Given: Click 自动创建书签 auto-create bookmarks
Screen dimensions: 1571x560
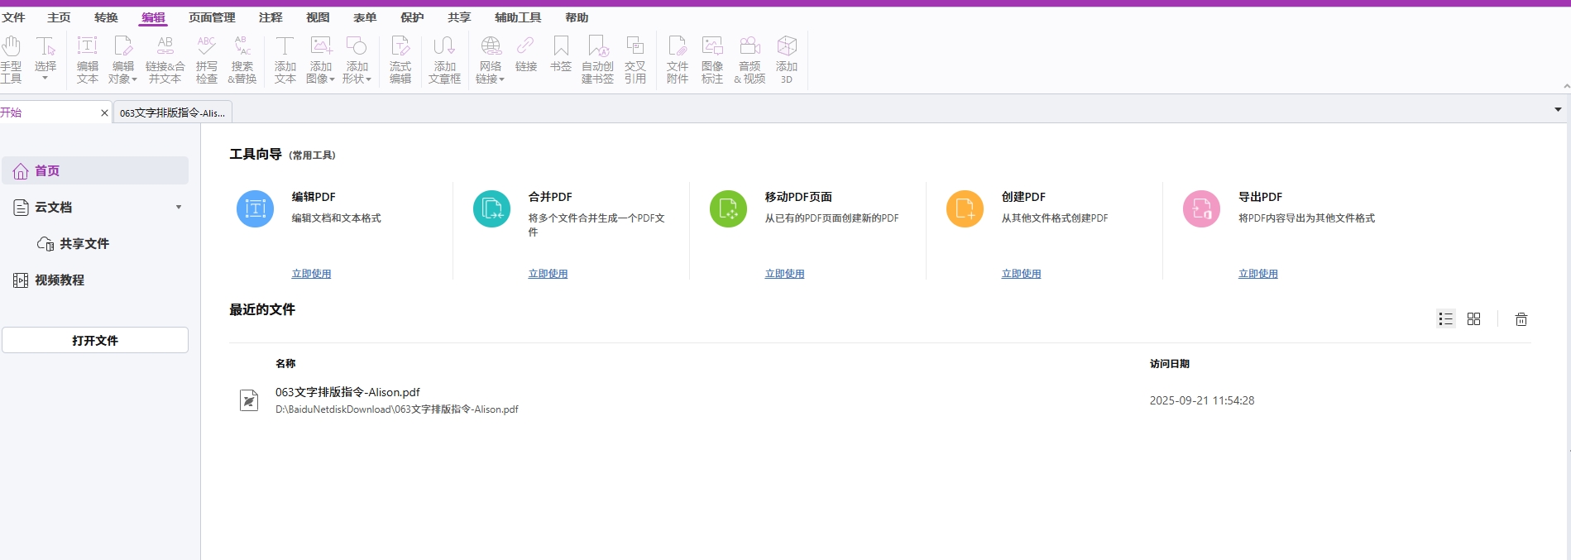Looking at the screenshot, I should pos(598,60).
